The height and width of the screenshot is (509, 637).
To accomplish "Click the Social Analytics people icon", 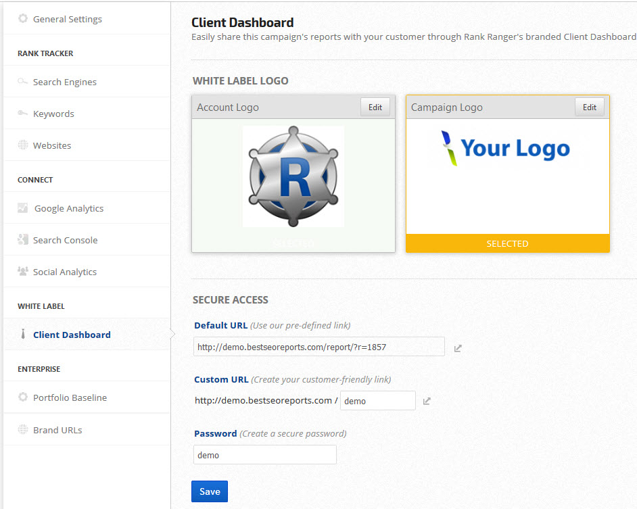I will 23,272.
